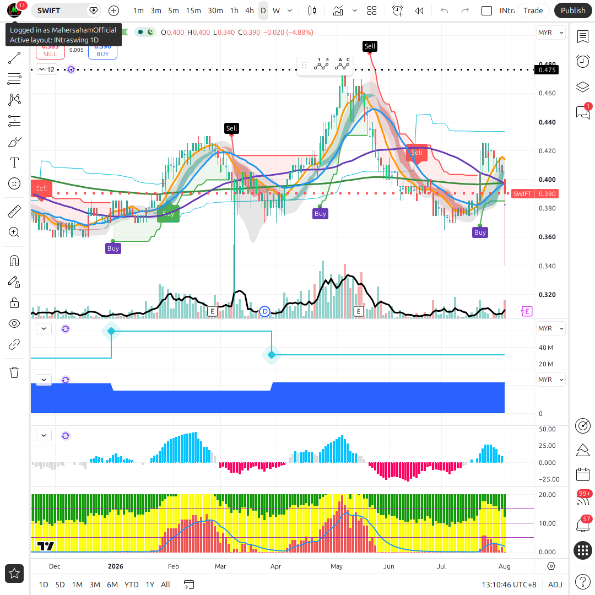Open the layout setup square icon

(486, 10)
